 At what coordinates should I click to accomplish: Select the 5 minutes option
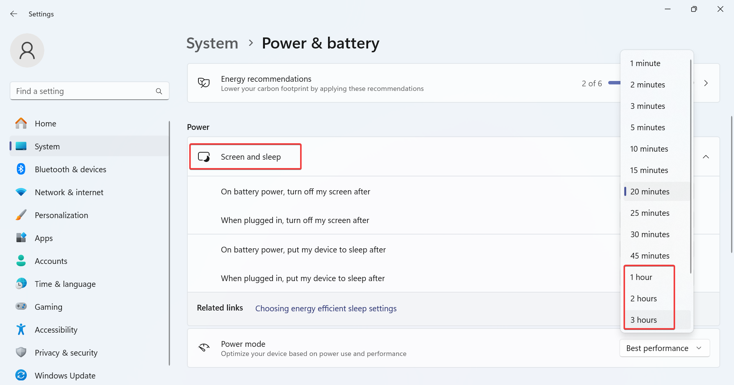[x=657, y=128]
